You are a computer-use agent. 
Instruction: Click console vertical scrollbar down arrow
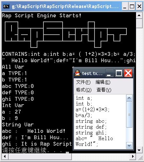pos(139,150)
